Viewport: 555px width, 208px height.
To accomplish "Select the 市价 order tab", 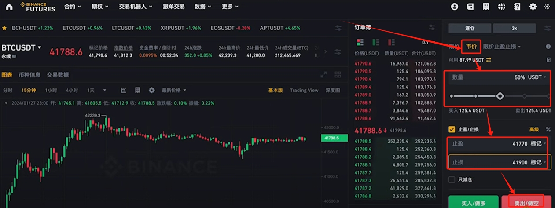I will click(x=471, y=46).
